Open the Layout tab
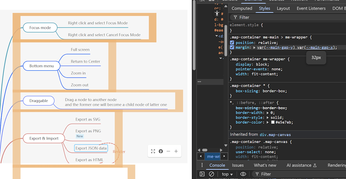 283,8
